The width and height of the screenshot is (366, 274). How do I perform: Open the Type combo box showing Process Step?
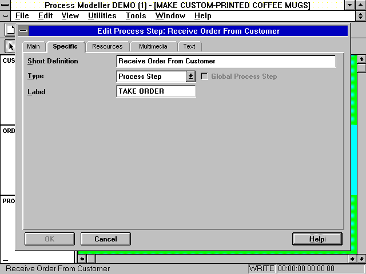tap(152, 76)
